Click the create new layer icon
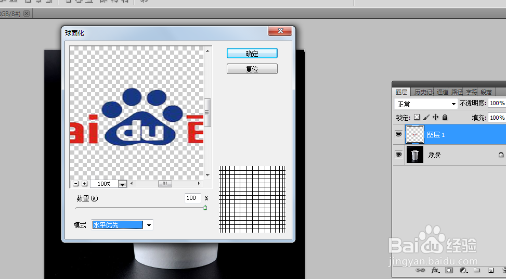This screenshot has width=506, height=279. point(491,270)
